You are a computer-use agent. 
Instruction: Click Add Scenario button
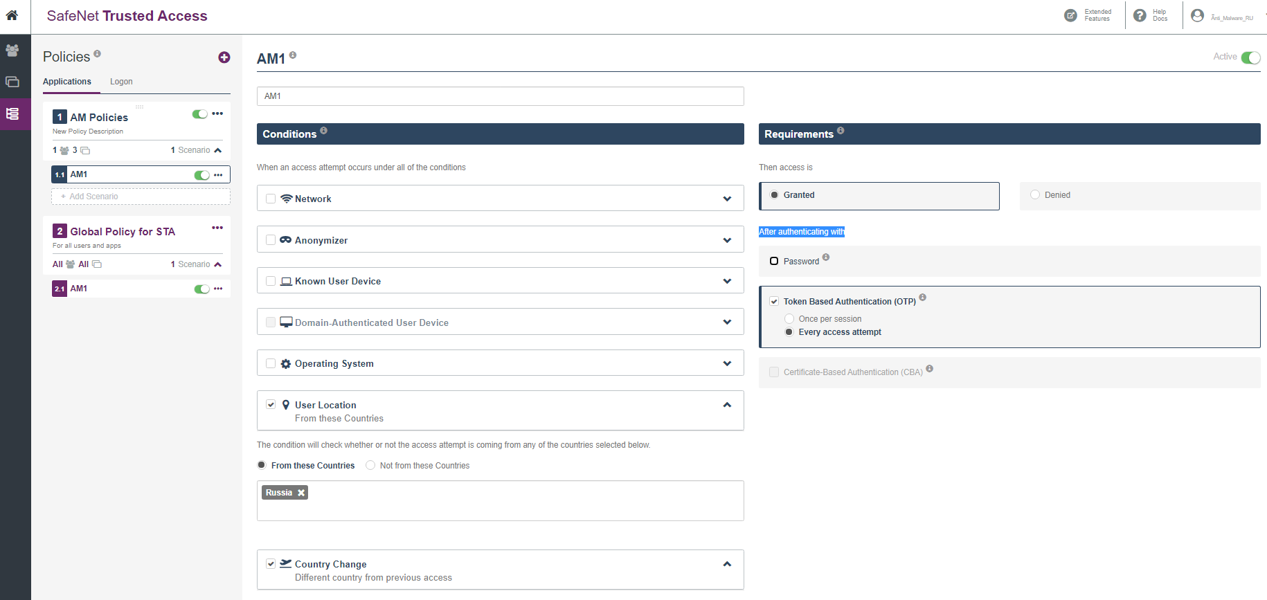coord(141,197)
